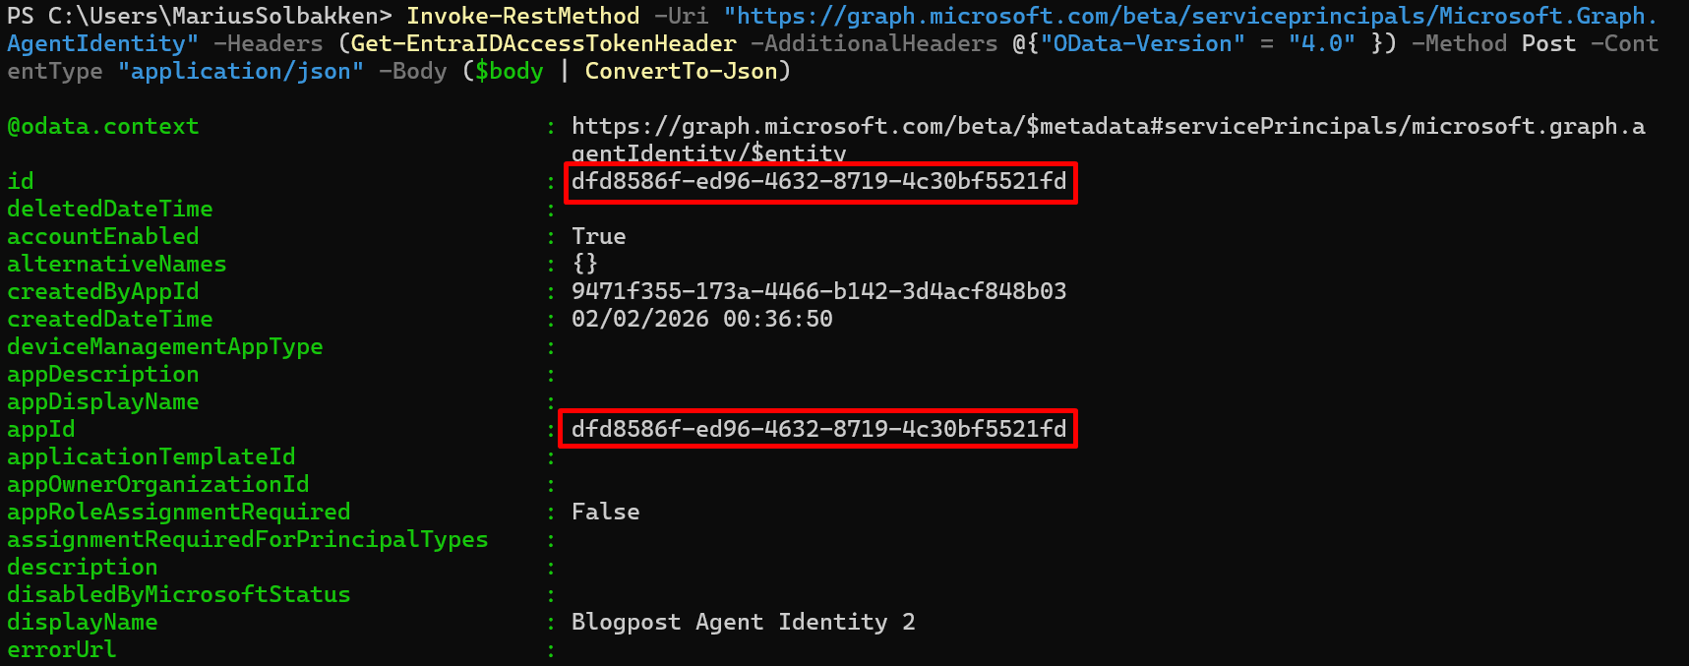Click the accountEnabled value True

tap(598, 237)
